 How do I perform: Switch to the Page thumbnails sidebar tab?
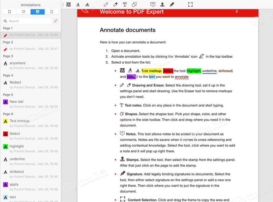click(52, 12)
